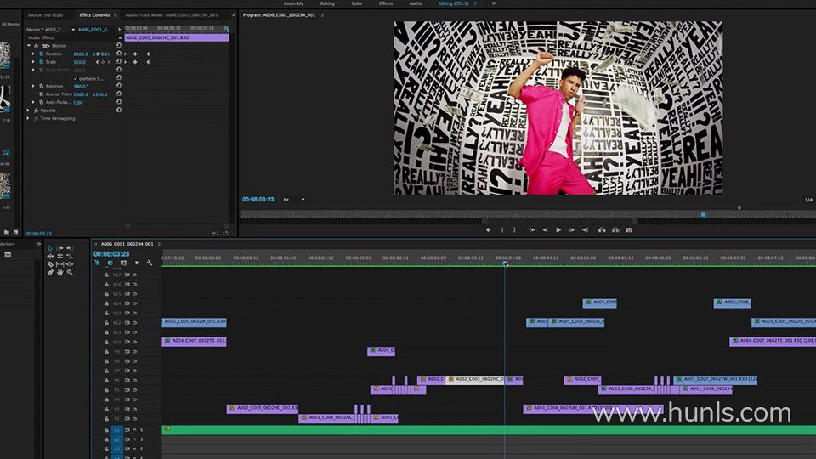Select the Zoom magnifier tool
Image resolution: width=816 pixels, height=459 pixels.
click(70, 272)
